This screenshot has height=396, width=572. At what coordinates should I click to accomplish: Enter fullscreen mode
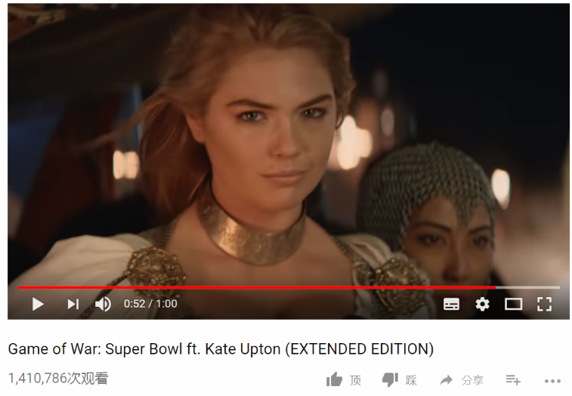[544, 304]
